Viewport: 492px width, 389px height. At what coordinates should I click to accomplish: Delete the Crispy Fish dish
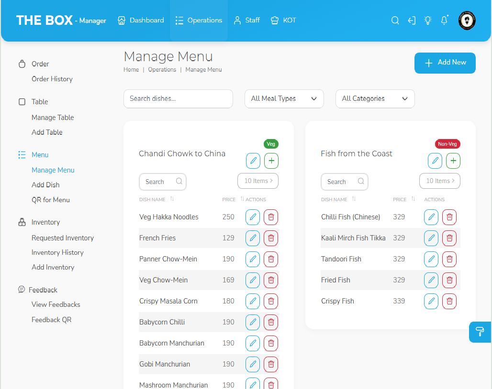[x=449, y=301]
